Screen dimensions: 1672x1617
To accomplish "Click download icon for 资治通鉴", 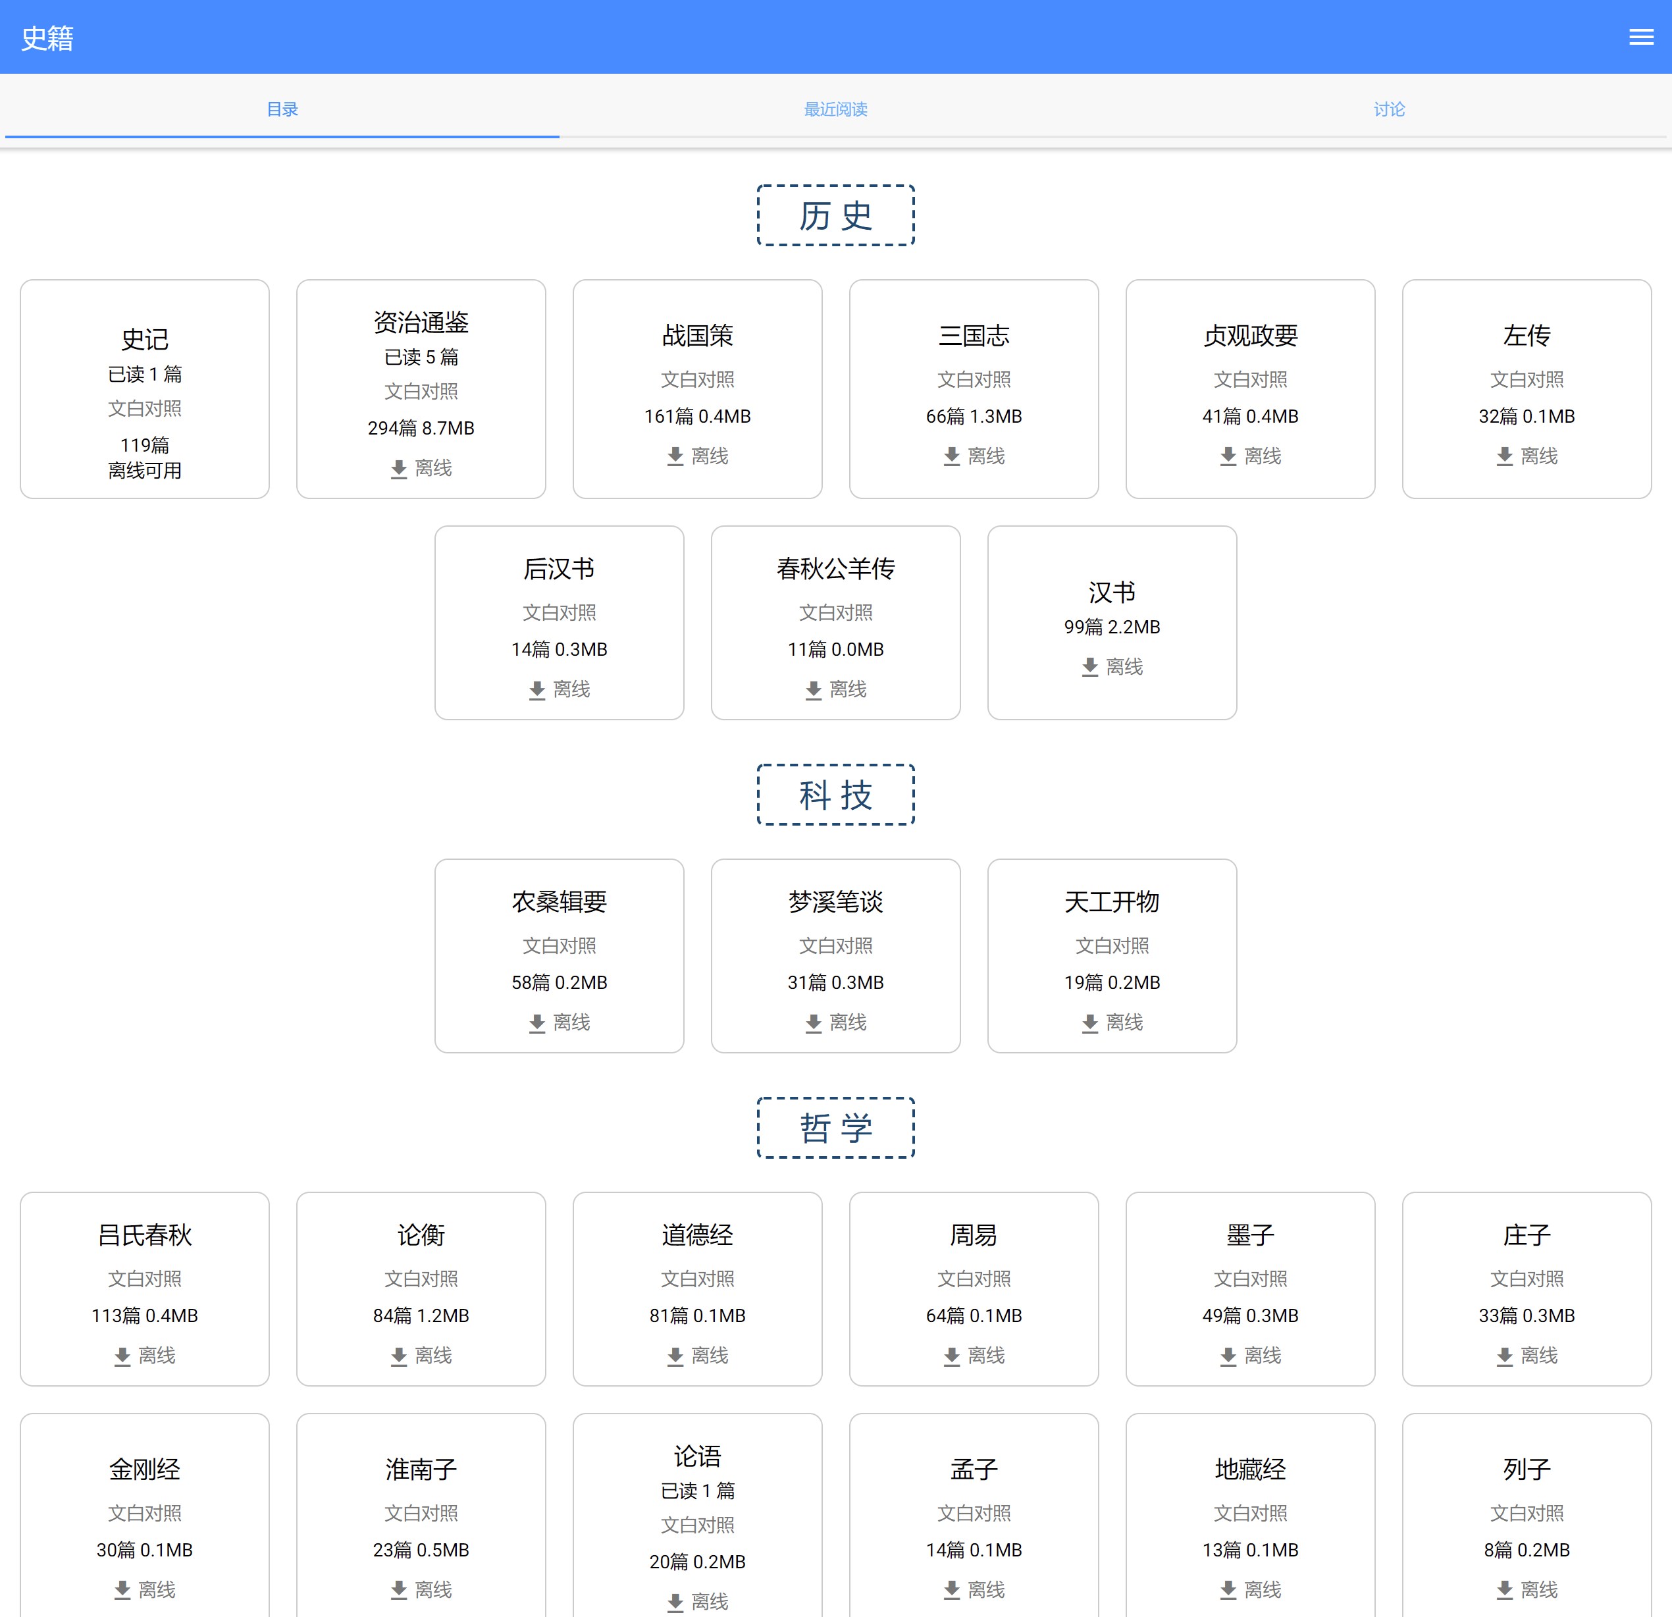I will [398, 469].
